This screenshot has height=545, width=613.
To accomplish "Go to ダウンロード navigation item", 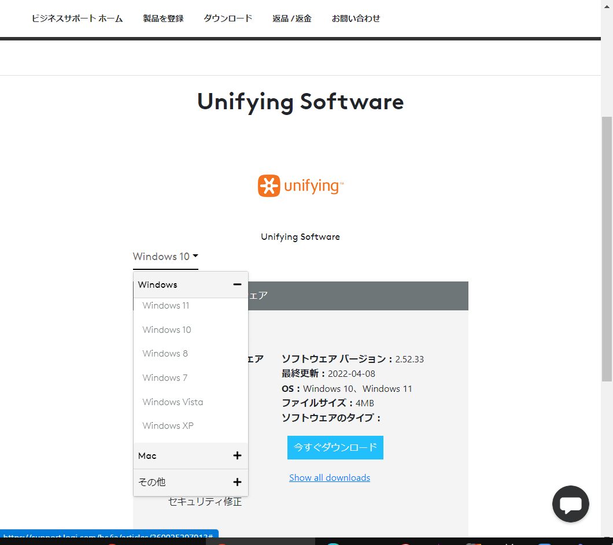I will coord(228,18).
